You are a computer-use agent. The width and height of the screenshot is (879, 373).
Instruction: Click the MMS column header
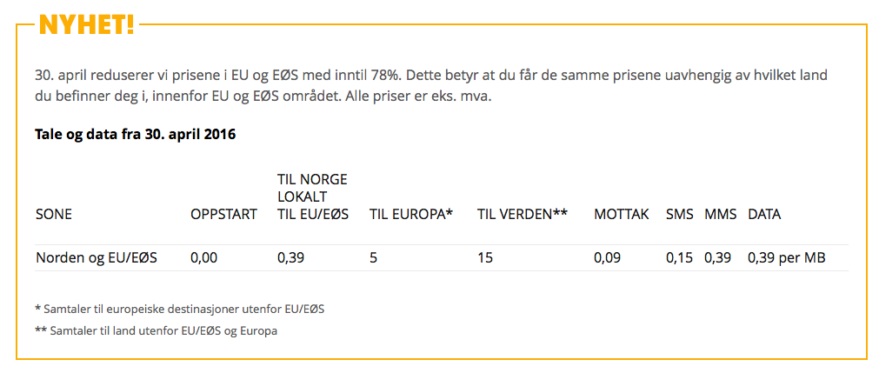(721, 214)
